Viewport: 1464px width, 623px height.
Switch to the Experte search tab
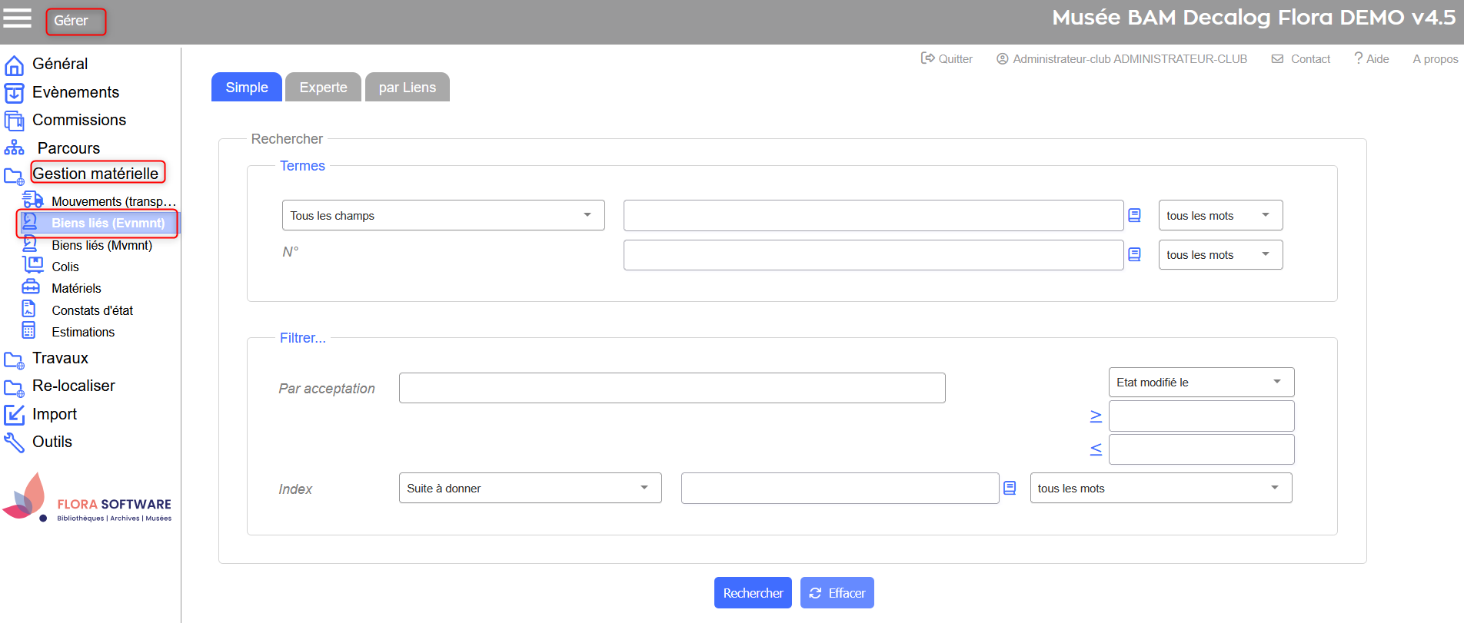(x=323, y=88)
